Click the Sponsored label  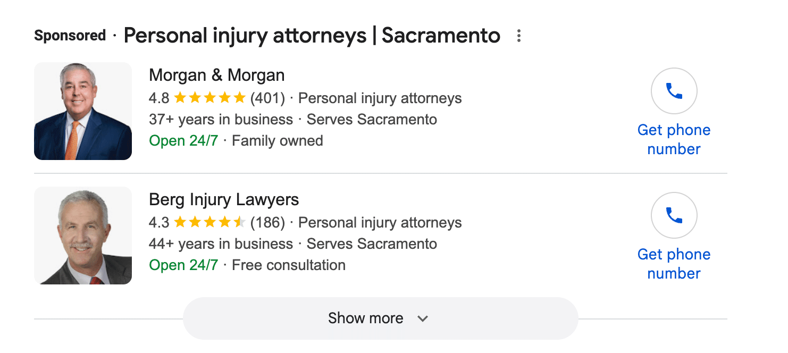(70, 36)
